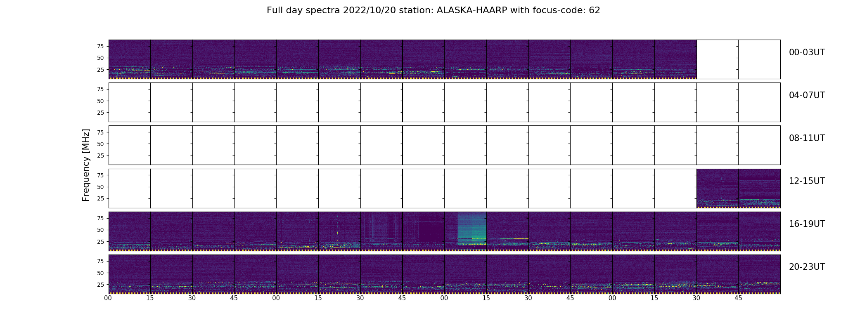The image size is (867, 330).
Task: Click the '25' tick label of the 00-03UT row
Action: [x=100, y=70]
